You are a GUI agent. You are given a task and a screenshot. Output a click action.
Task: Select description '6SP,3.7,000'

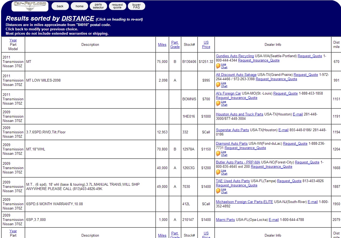point(36,220)
